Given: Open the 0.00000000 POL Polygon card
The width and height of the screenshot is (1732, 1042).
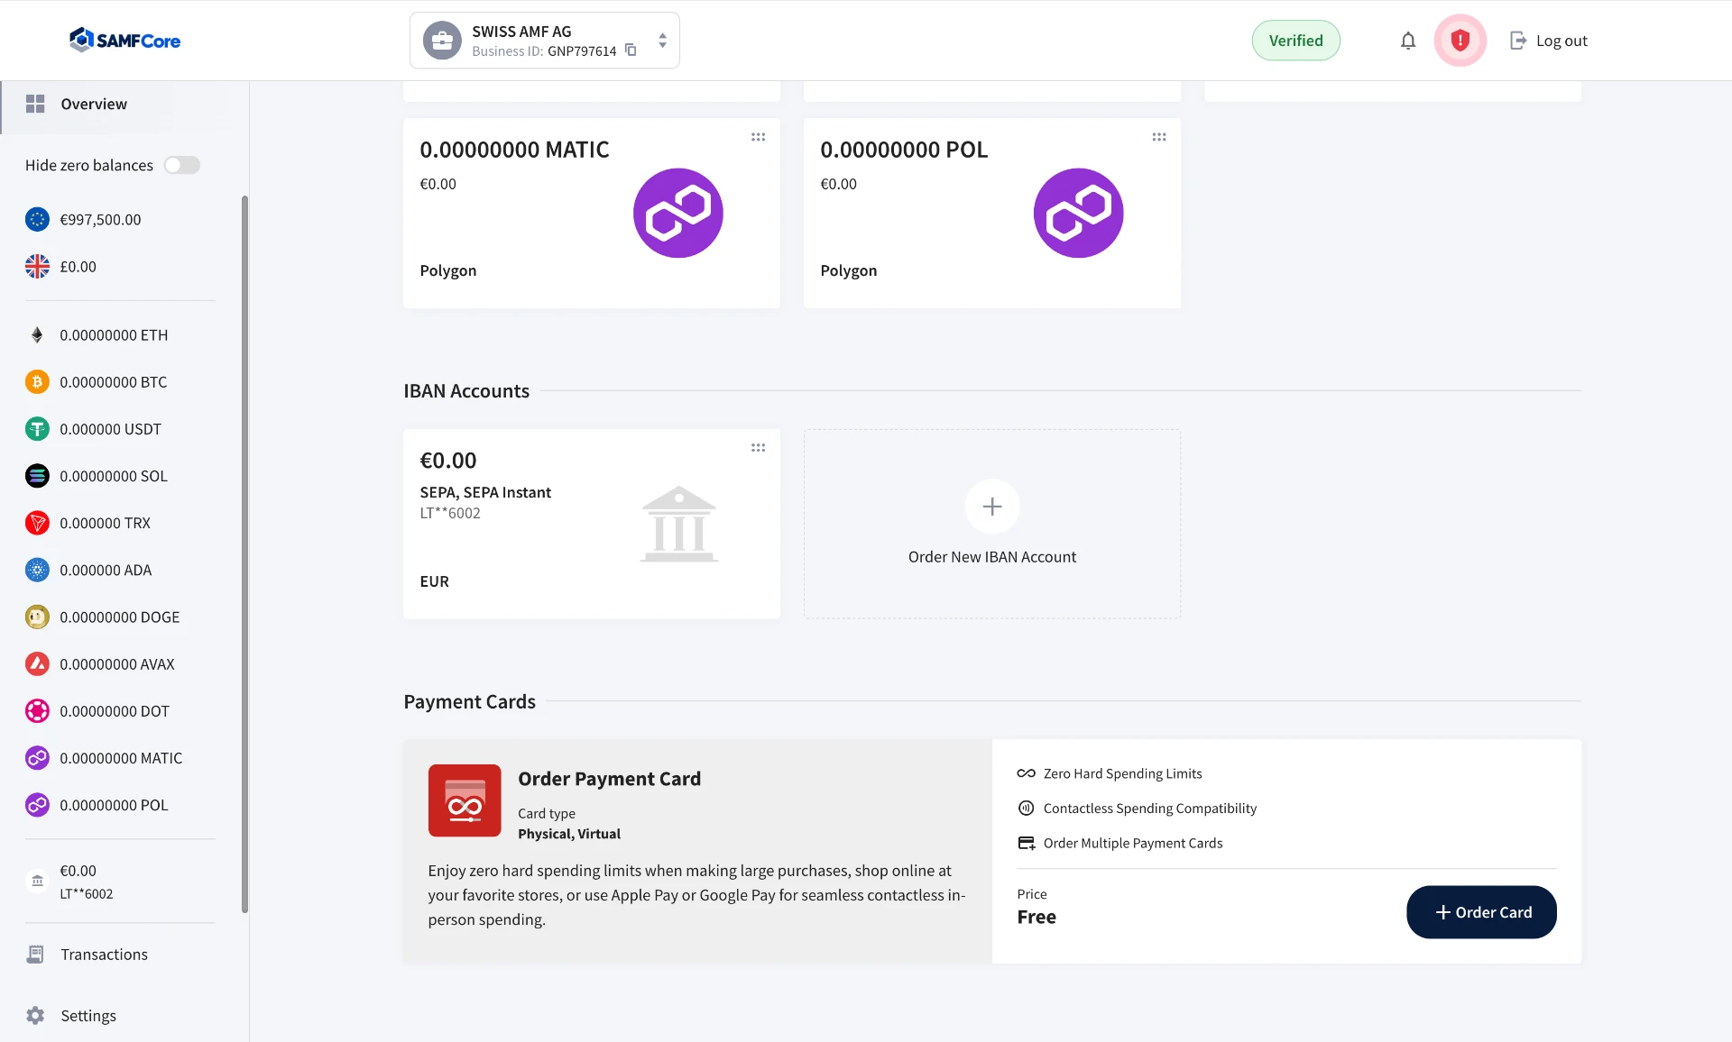Looking at the screenshot, I should tap(991, 213).
